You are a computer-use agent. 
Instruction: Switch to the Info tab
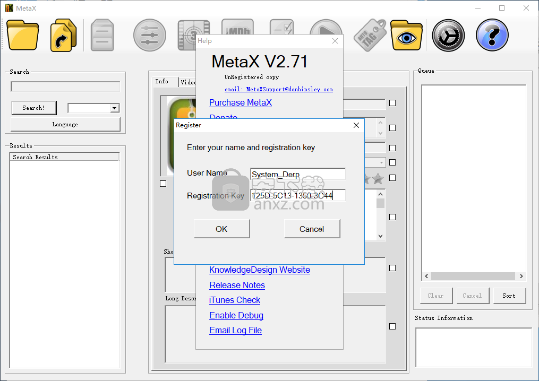coord(165,82)
